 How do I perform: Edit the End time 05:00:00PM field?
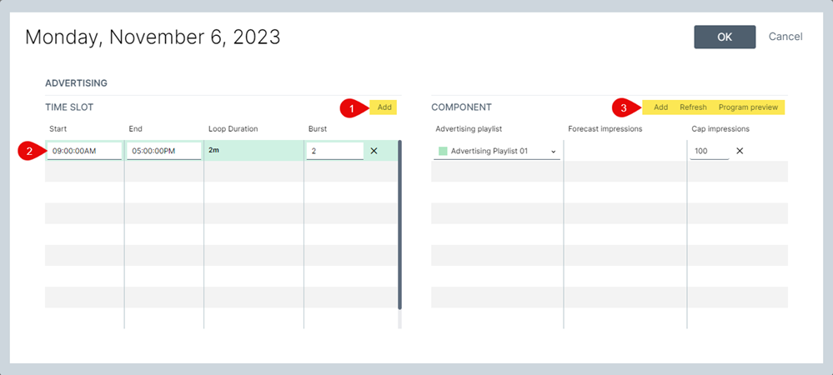pos(163,151)
